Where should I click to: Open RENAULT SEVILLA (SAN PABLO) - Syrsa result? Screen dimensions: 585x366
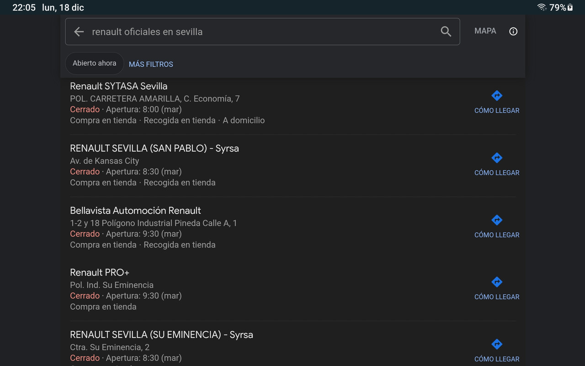[x=154, y=148]
